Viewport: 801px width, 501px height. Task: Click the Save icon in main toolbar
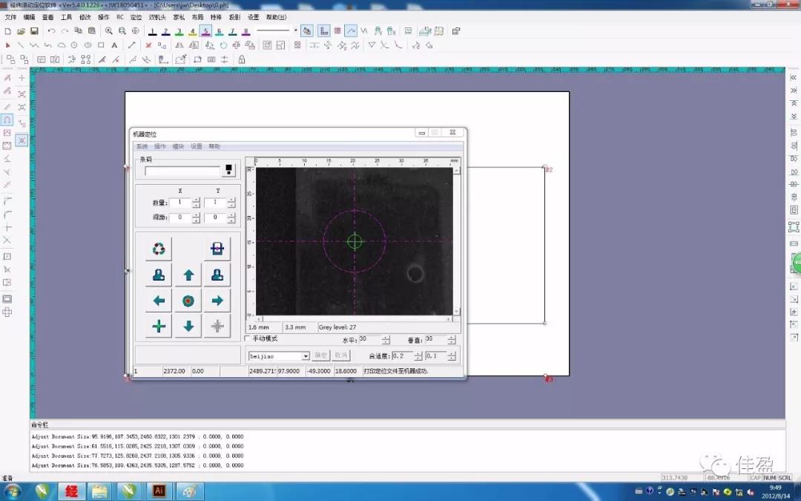pos(34,31)
